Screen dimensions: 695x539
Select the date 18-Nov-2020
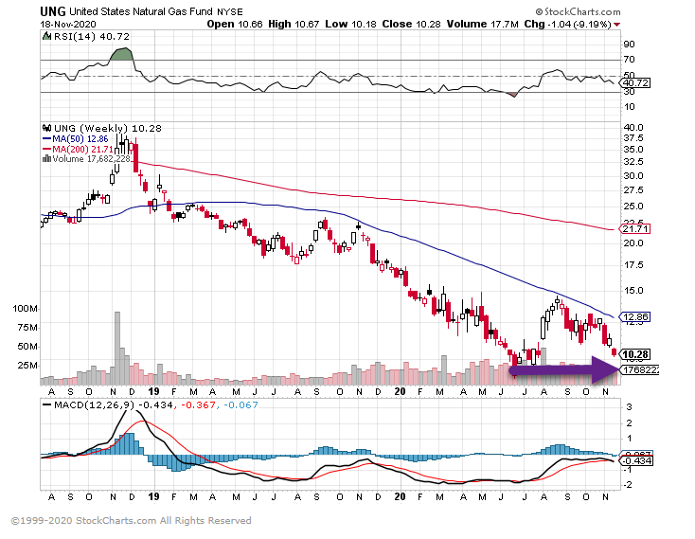click(x=68, y=24)
